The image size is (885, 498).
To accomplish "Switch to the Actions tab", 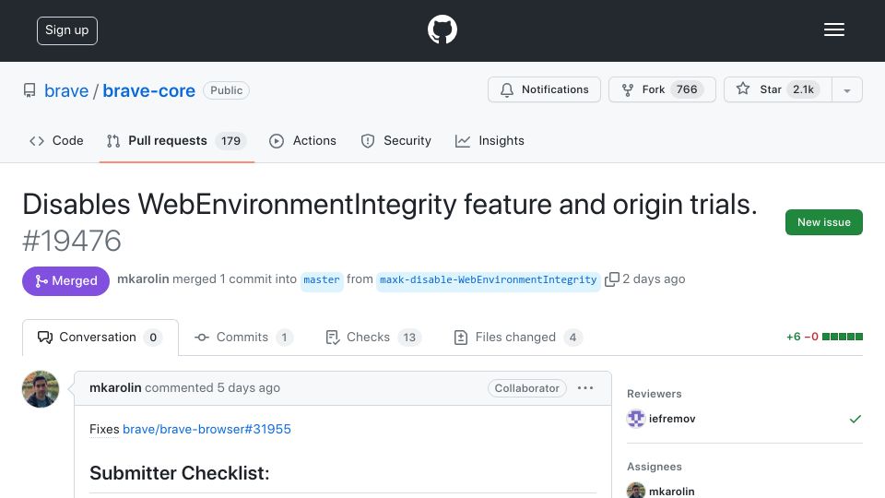I will point(302,140).
